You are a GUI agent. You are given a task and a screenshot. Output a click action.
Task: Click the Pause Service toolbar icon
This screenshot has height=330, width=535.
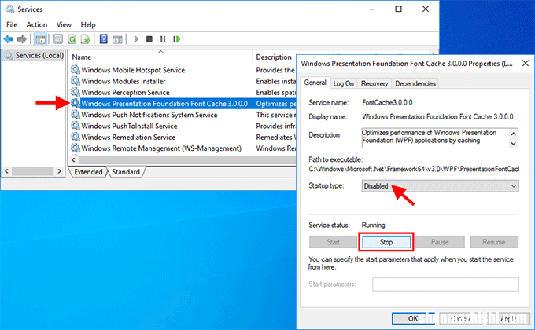[x=163, y=38]
